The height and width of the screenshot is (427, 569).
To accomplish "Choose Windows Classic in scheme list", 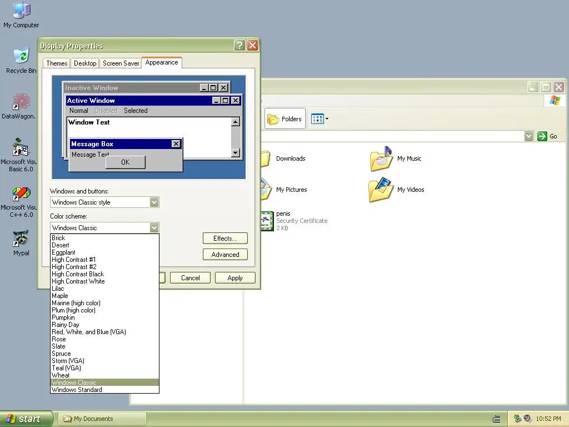I will coord(104,383).
